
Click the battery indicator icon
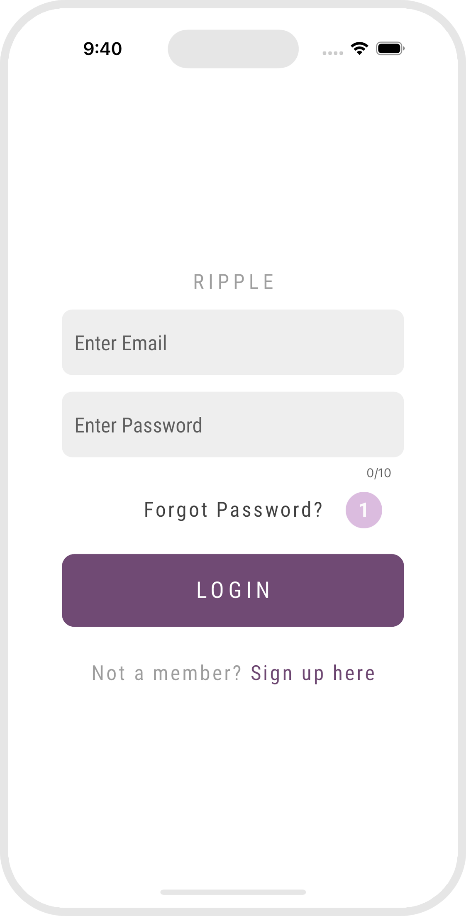click(x=390, y=49)
